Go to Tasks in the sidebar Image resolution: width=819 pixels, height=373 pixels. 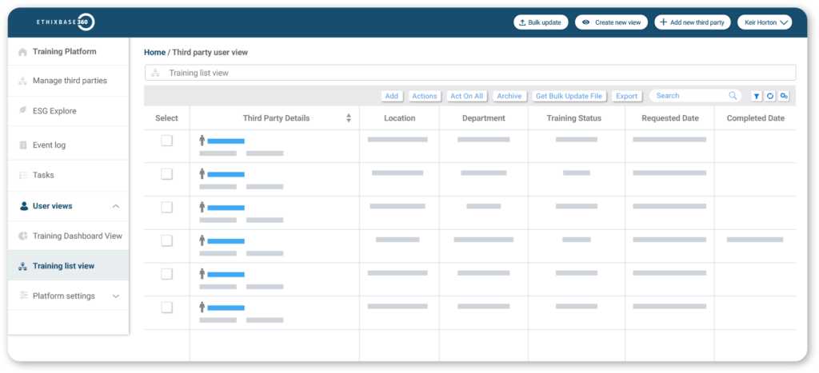[x=43, y=175]
